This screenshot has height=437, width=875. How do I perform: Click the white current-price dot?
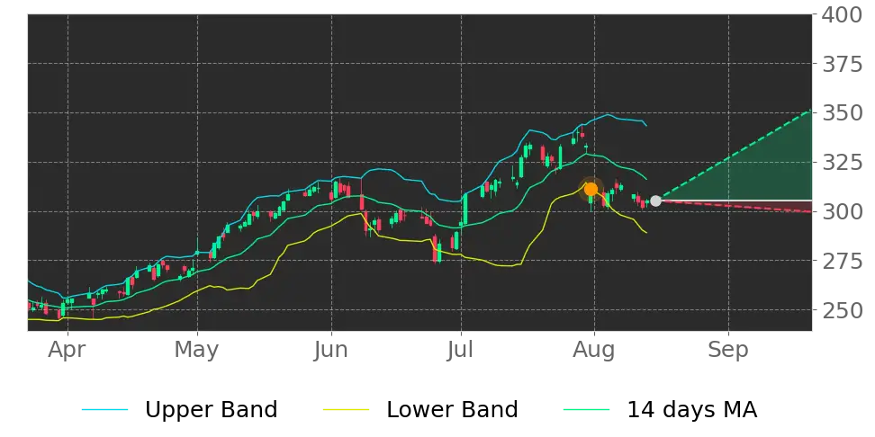655,201
